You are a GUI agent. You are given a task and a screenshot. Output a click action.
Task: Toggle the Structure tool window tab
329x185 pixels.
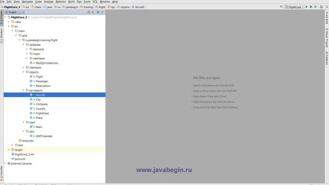click(x=2, y=36)
